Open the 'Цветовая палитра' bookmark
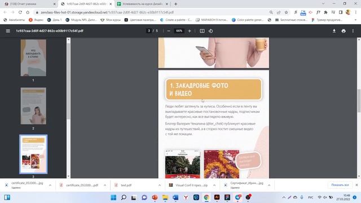 (x=140, y=20)
